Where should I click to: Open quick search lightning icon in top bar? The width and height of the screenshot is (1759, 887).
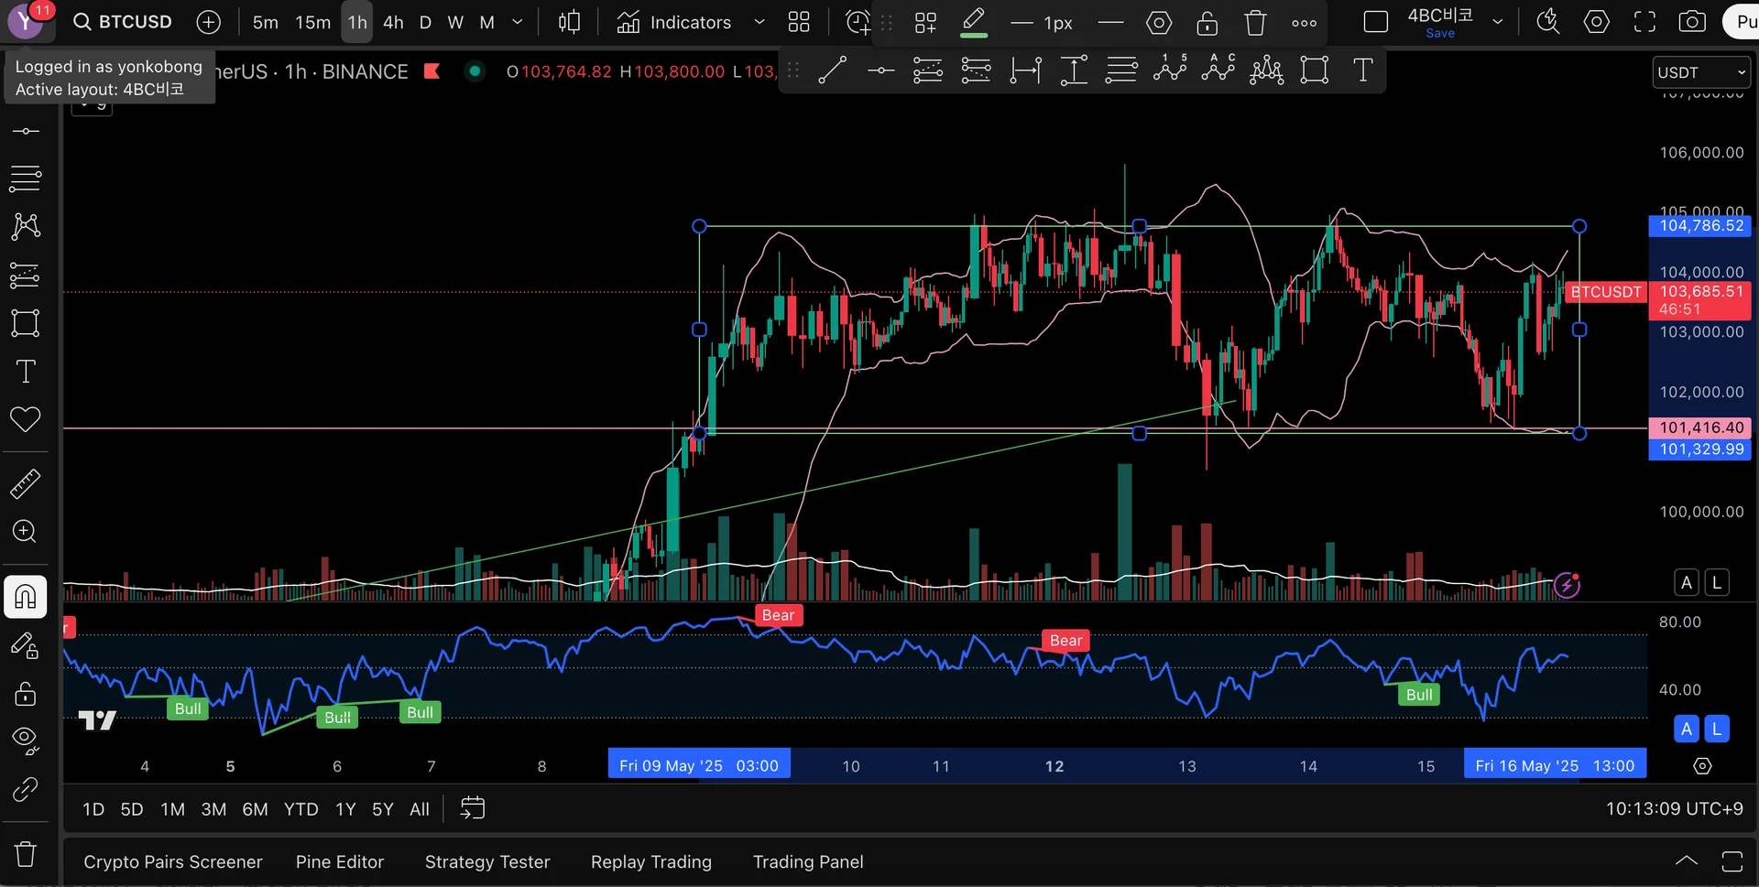point(1548,22)
